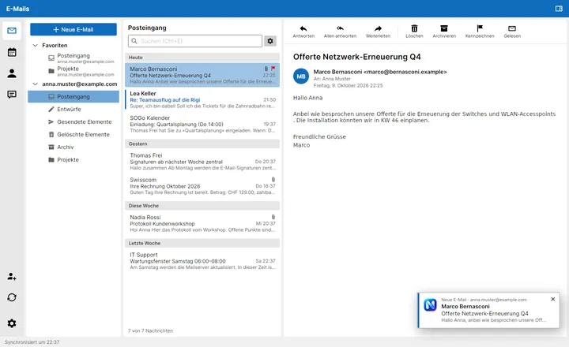The image size is (569, 347).
Task: Open the Gesendete Elemente folder
Action: (x=73, y=121)
